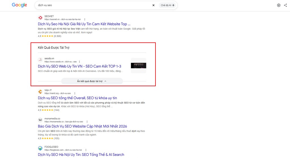Image resolution: width=290 pixels, height=158 pixels.
Task: Open Dịch Vụ SEO Hà Nội Uy Tín link
Action: [81, 155]
